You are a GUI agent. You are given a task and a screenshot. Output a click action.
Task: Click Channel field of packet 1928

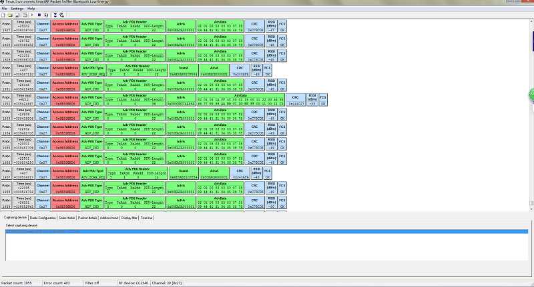43,41
